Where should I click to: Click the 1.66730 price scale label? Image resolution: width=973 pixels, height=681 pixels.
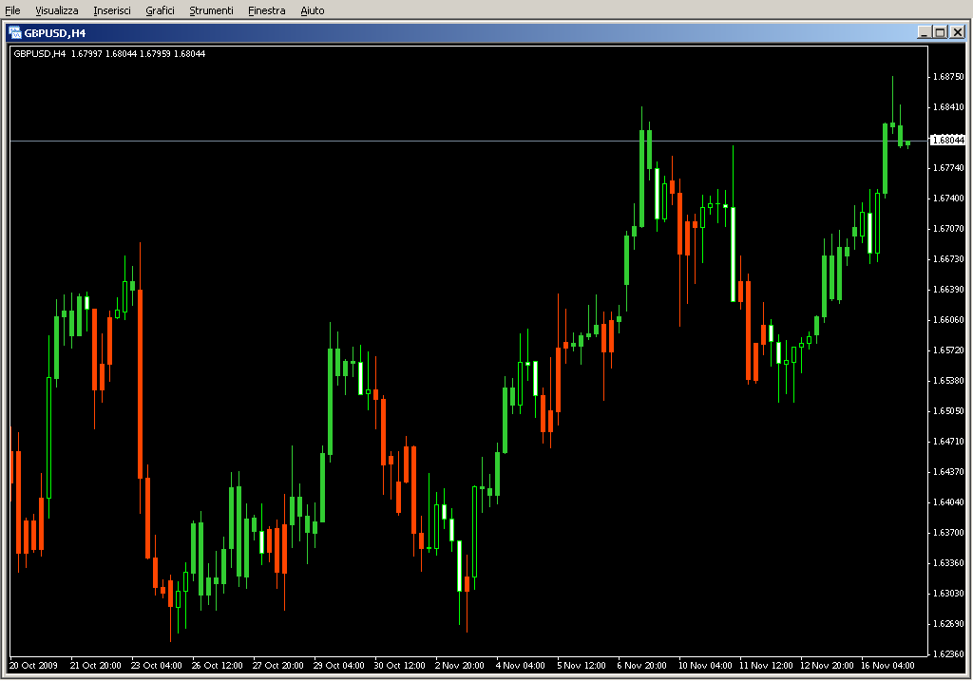(x=949, y=259)
